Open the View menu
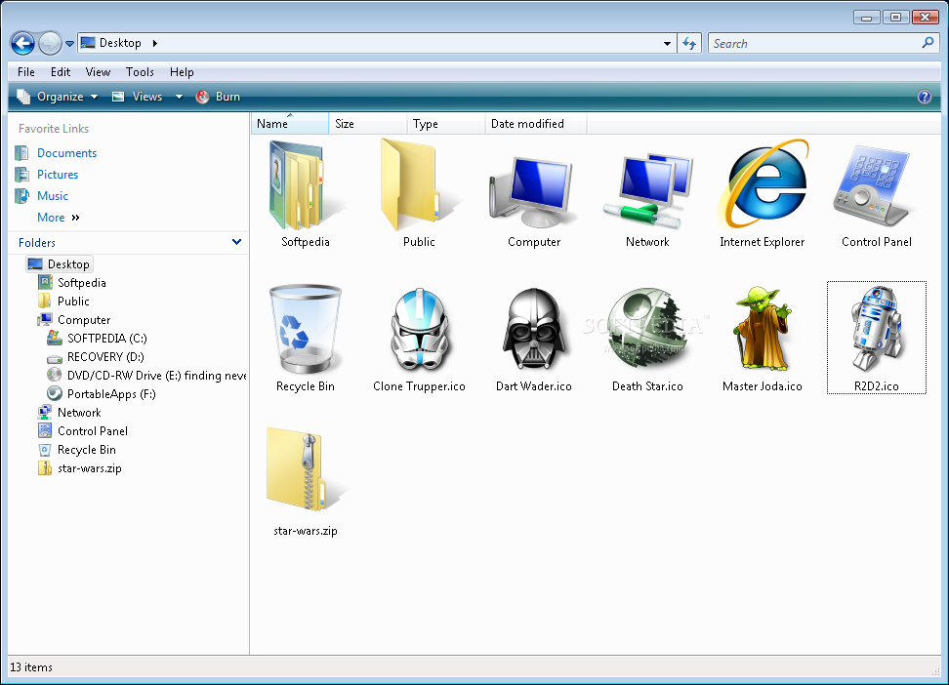Viewport: 949px width, 685px height. pyautogui.click(x=98, y=72)
